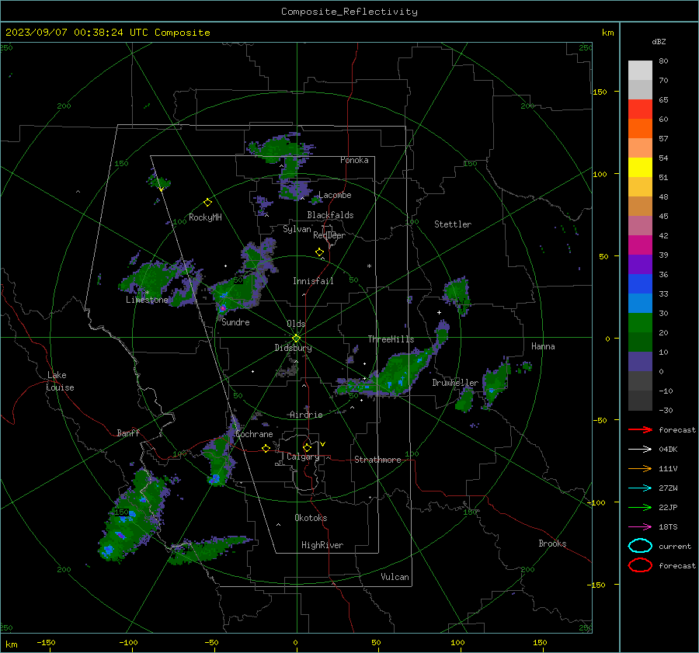Click the Composite_Reflectivity title
Screen dimensions: 699x653
pyautogui.click(x=349, y=12)
